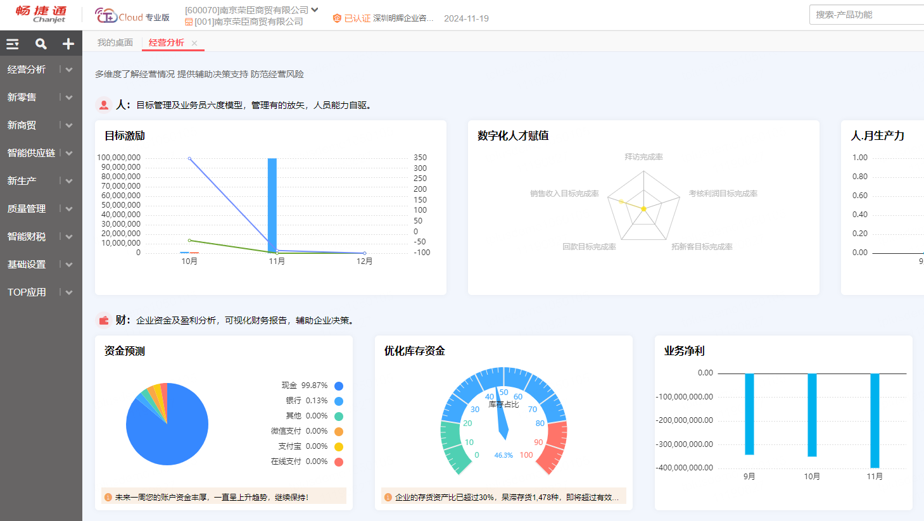Toggle the 现金 legend color dot
Image resolution: width=924 pixels, height=521 pixels.
pyautogui.click(x=339, y=386)
